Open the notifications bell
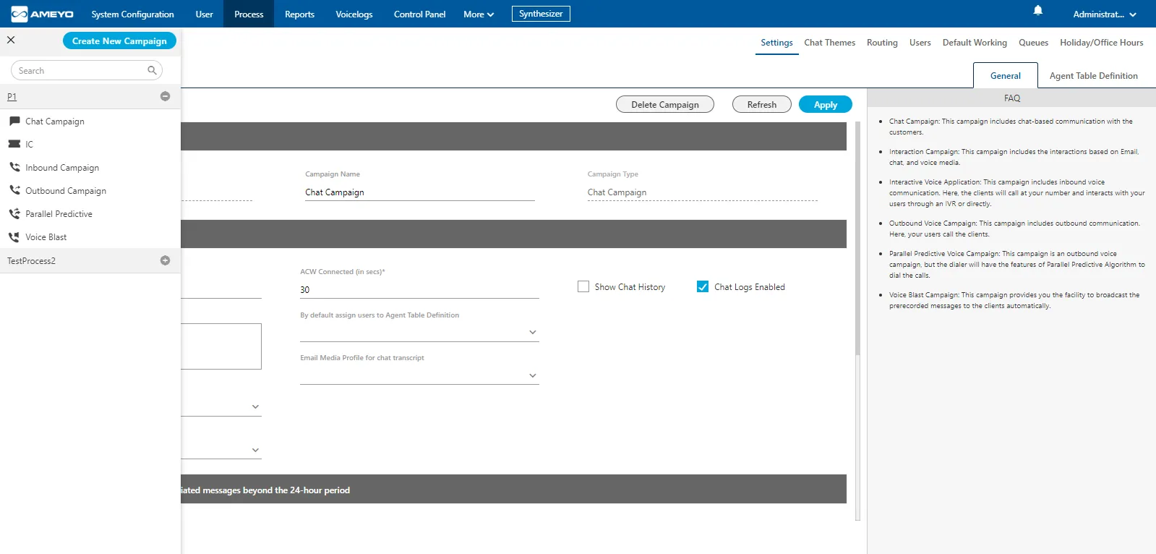This screenshot has height=554, width=1156. 1037,10
